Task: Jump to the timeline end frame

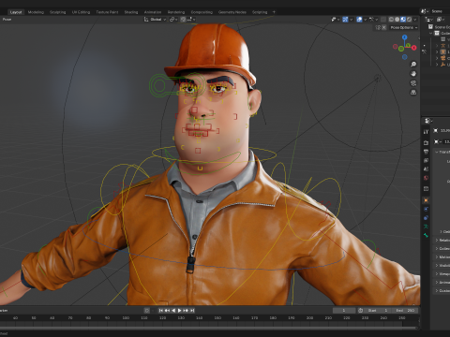Action: point(192,311)
